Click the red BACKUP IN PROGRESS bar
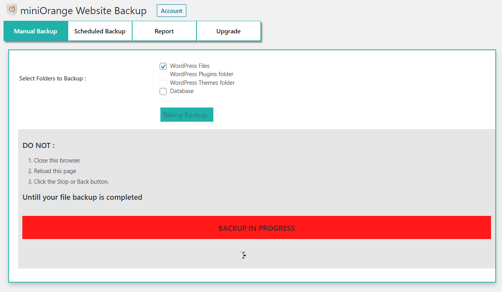Screen dimensions: 502x292 pos(256,227)
